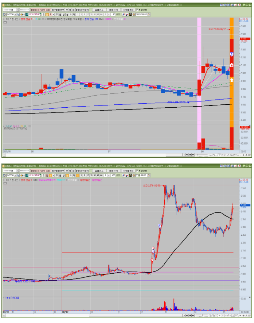Click 수익률추이 button in minute chart window
This screenshot has height=323, width=254.
(x=128, y=170)
